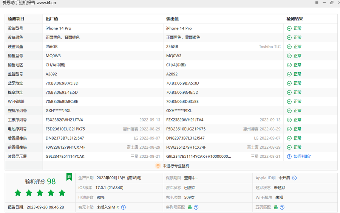The width and height of the screenshot is (340, 213).
Task: Open the list menu icon in title bar
Action: [x=317, y=3]
